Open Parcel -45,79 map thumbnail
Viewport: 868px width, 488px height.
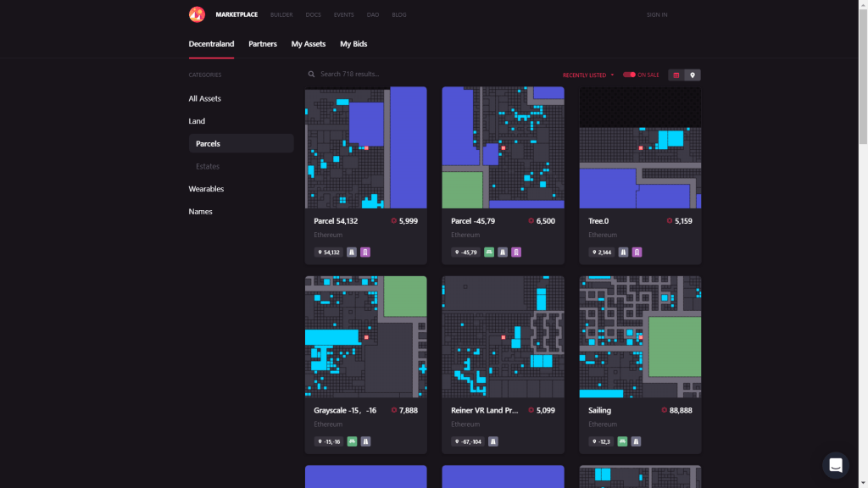[x=503, y=147]
